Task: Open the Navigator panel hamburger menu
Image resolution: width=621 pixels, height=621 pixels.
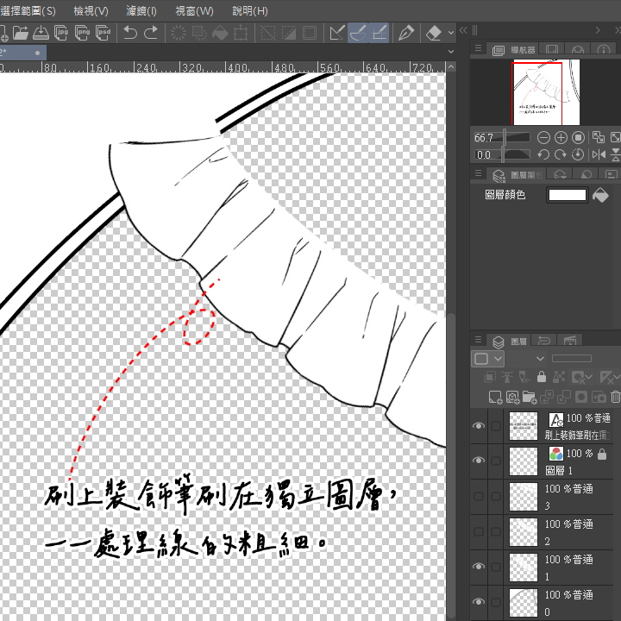Action: pyautogui.click(x=478, y=48)
